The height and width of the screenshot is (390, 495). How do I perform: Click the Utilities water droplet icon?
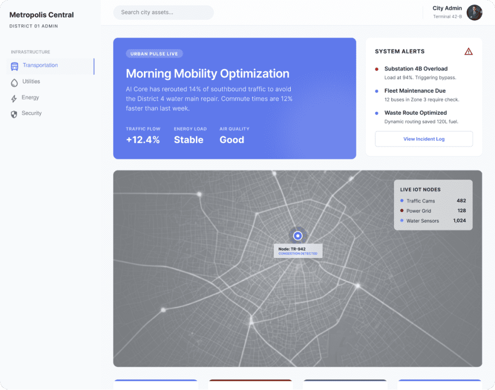click(14, 82)
